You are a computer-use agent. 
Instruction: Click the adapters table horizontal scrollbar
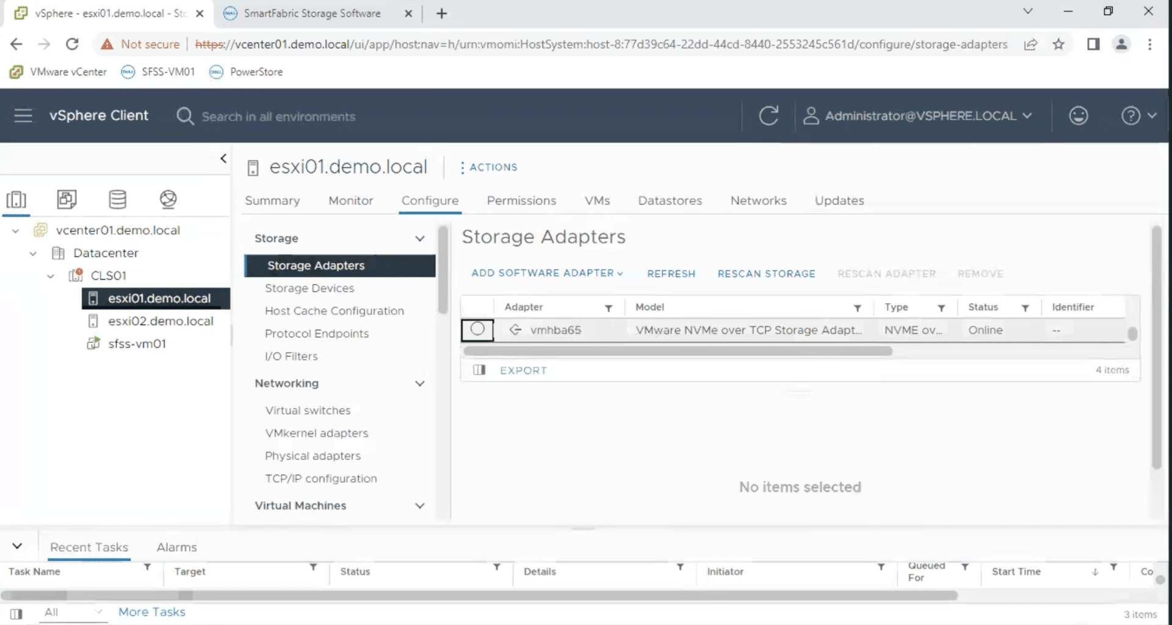coord(678,351)
